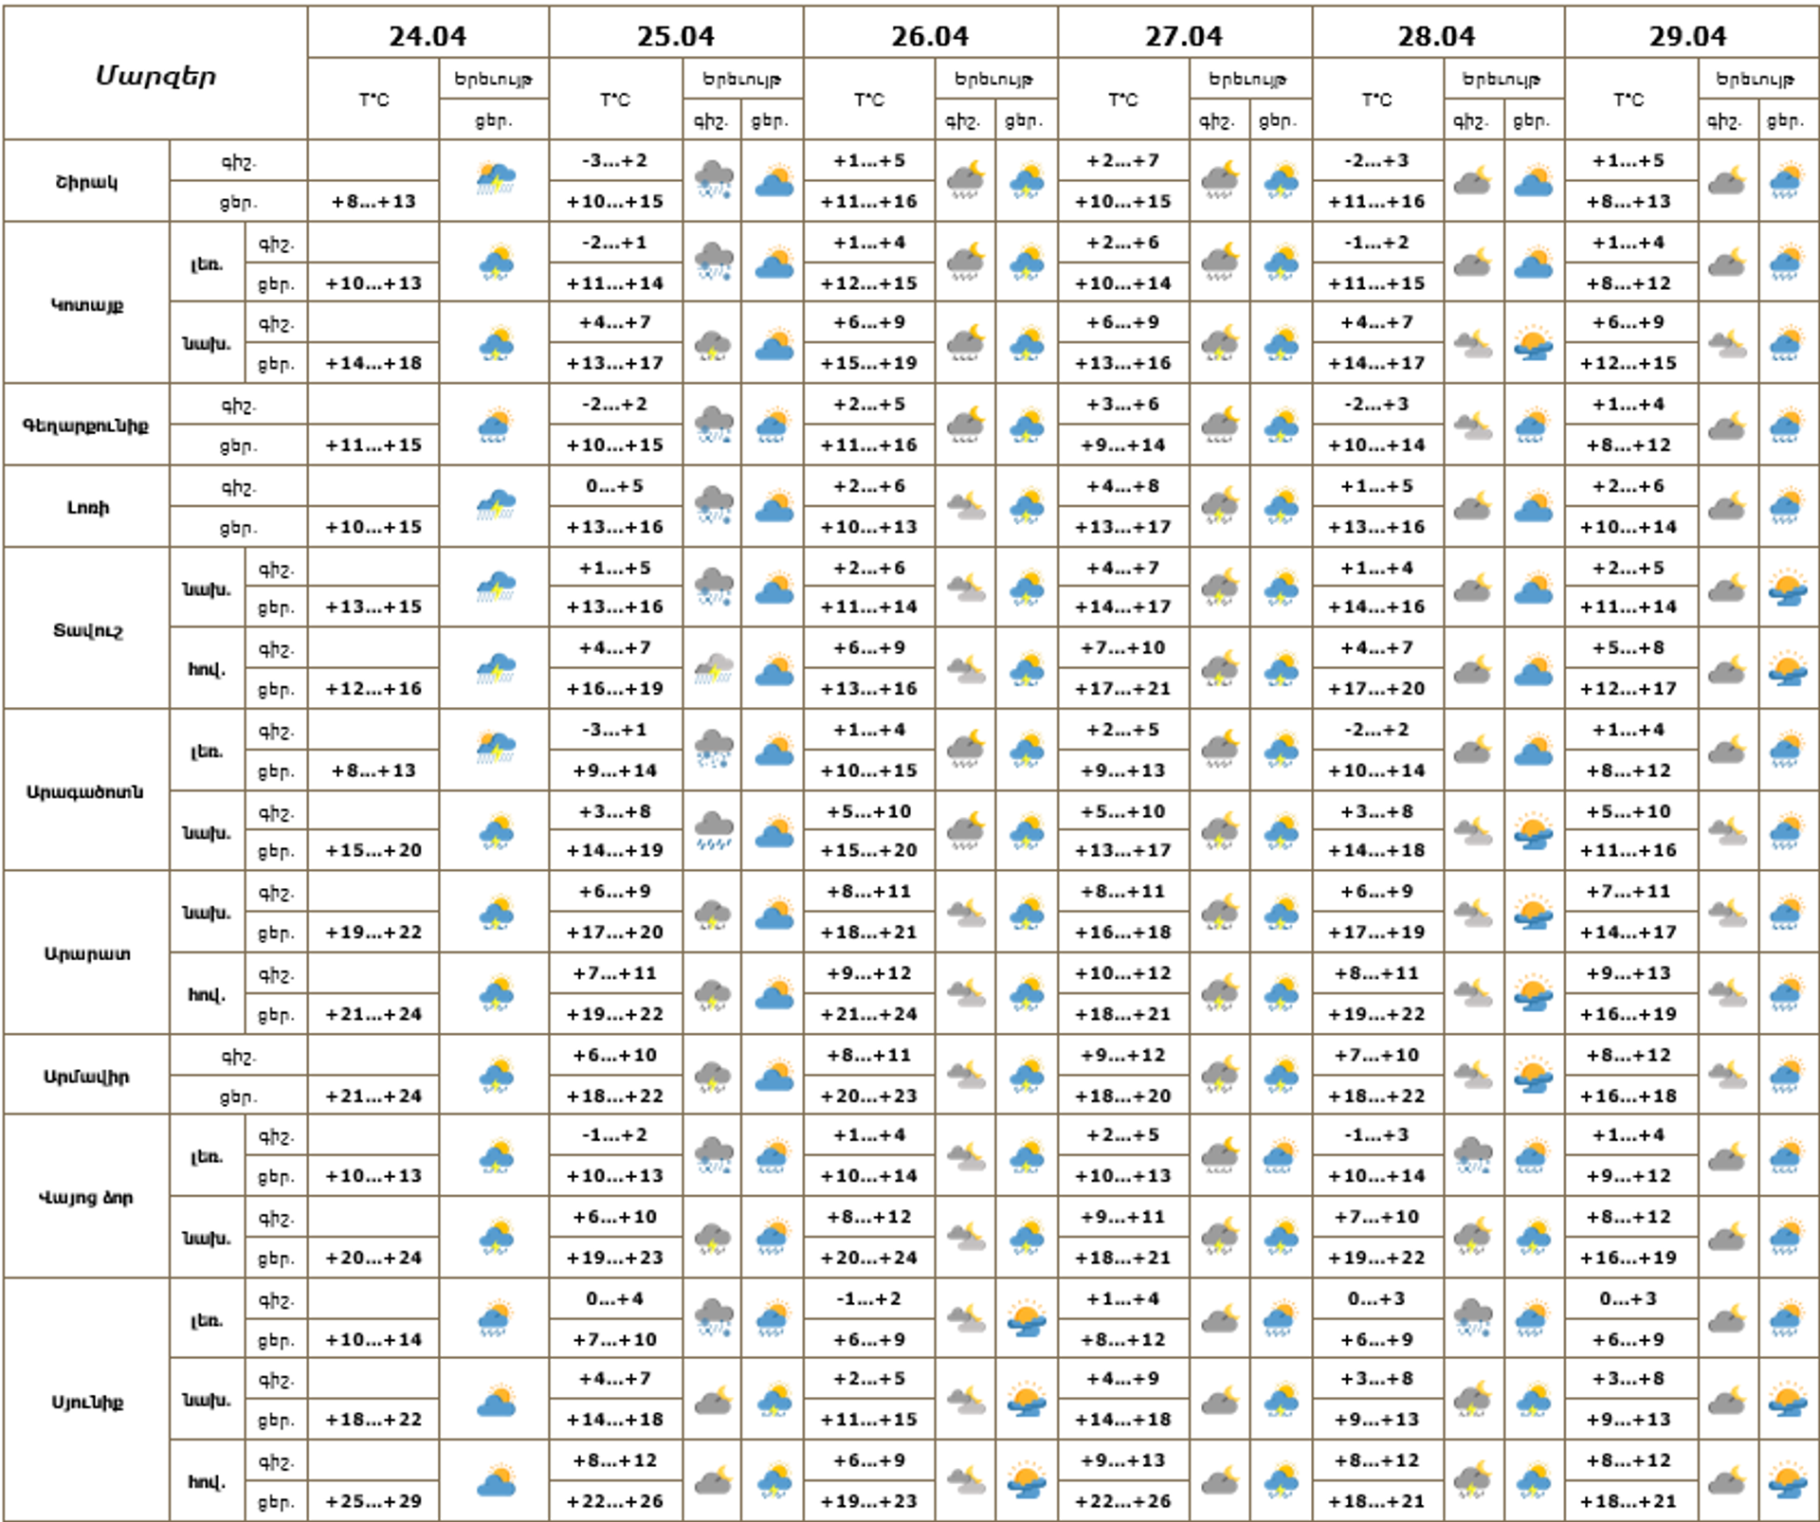
Task: Click the -3...+2 temperature cell
Action: pos(615,160)
